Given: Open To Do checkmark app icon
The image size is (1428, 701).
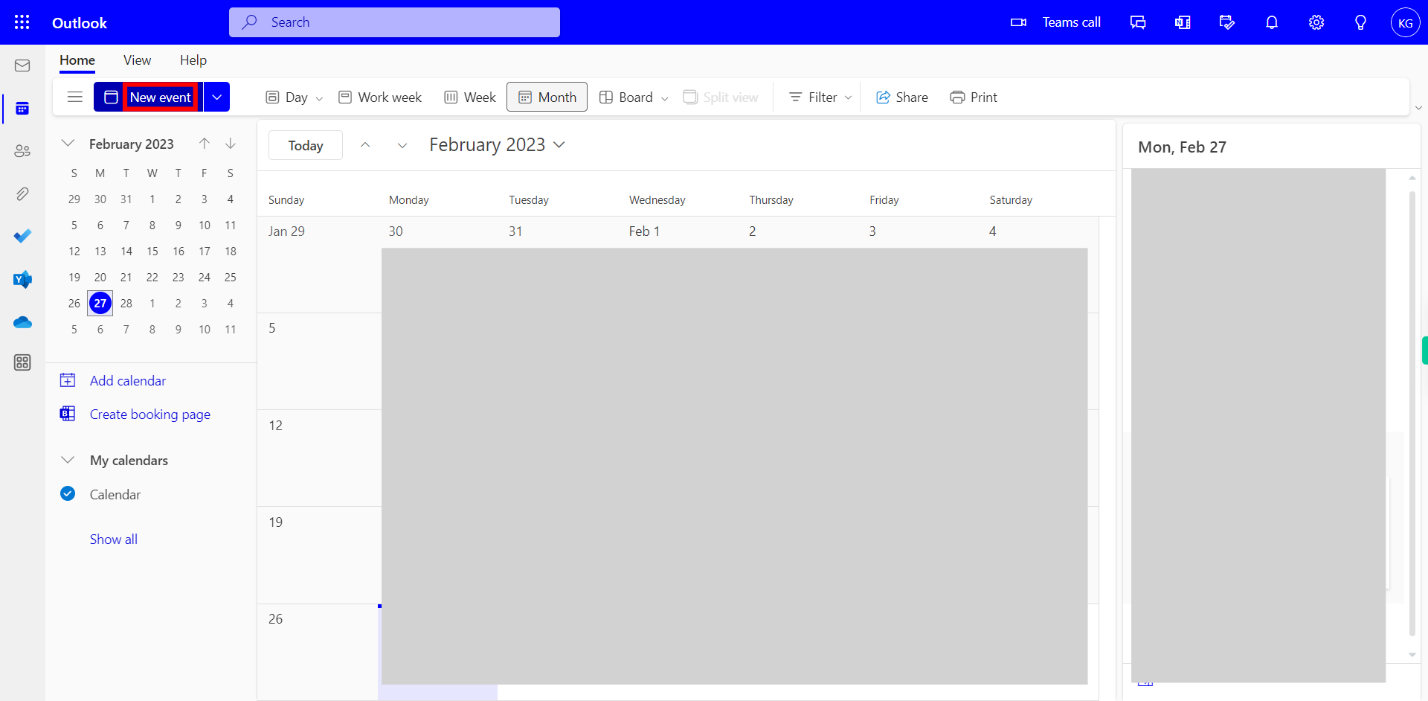Looking at the screenshot, I should [22, 236].
